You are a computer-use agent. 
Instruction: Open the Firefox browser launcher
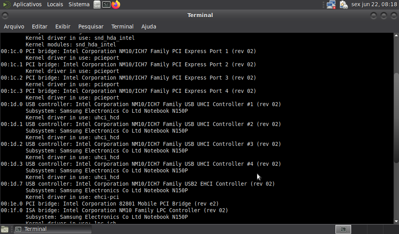pyautogui.click(x=116, y=5)
